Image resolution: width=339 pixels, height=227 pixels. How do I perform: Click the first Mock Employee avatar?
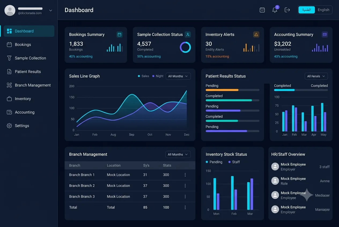275,167
